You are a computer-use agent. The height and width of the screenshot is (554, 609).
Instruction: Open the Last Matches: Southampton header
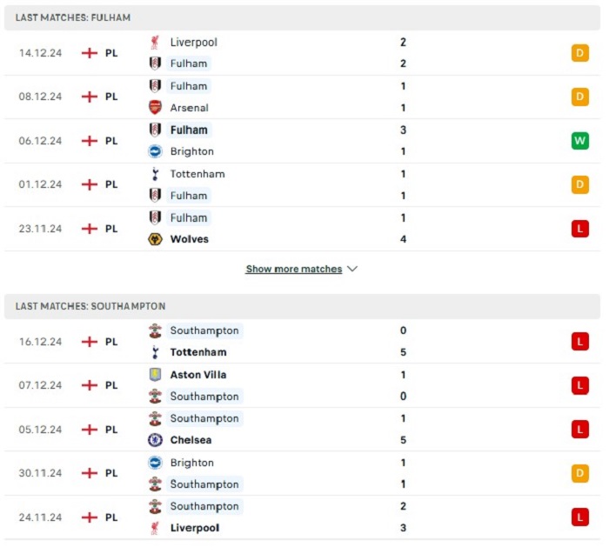(x=302, y=306)
